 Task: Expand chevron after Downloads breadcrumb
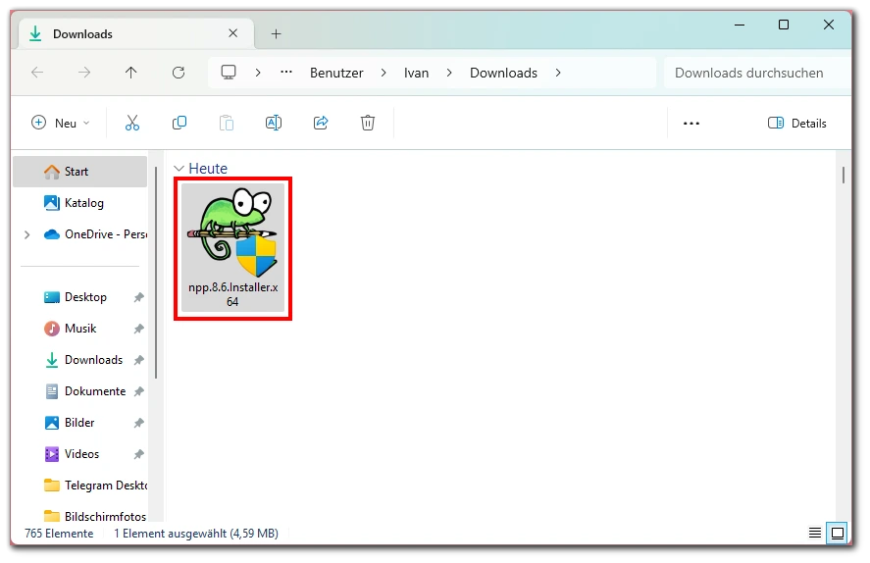click(x=558, y=73)
